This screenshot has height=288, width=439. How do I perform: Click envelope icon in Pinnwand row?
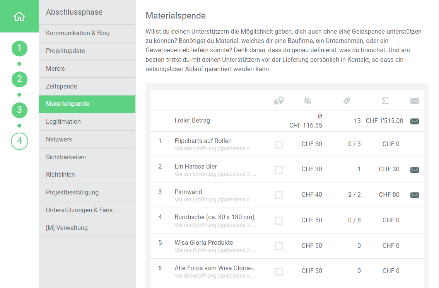coord(414,195)
